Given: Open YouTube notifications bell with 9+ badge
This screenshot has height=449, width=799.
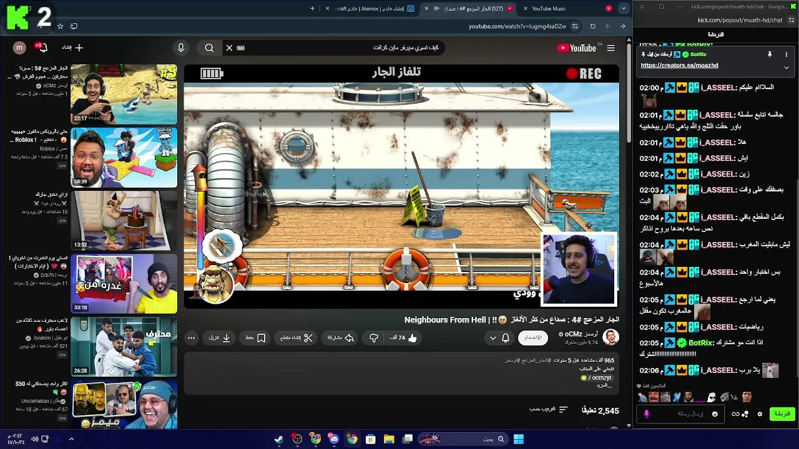Looking at the screenshot, I should 42,47.
